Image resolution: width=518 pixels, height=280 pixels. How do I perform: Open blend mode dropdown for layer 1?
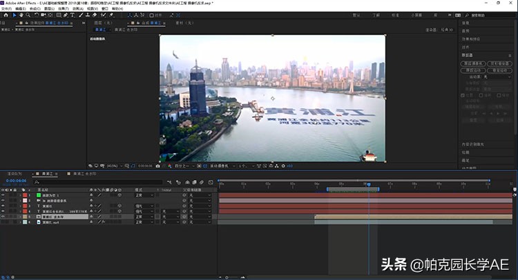pyautogui.click(x=144, y=195)
